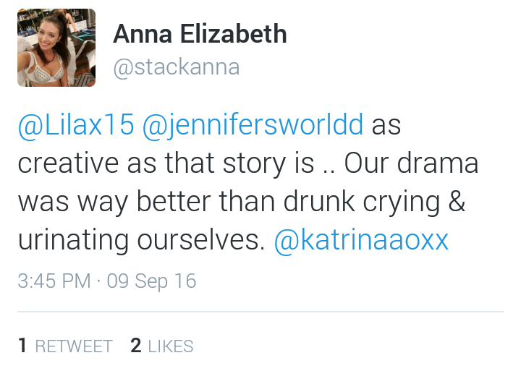Open the @stackanna handle
Image resolution: width=521 pixels, height=371 pixels.
coord(177,67)
